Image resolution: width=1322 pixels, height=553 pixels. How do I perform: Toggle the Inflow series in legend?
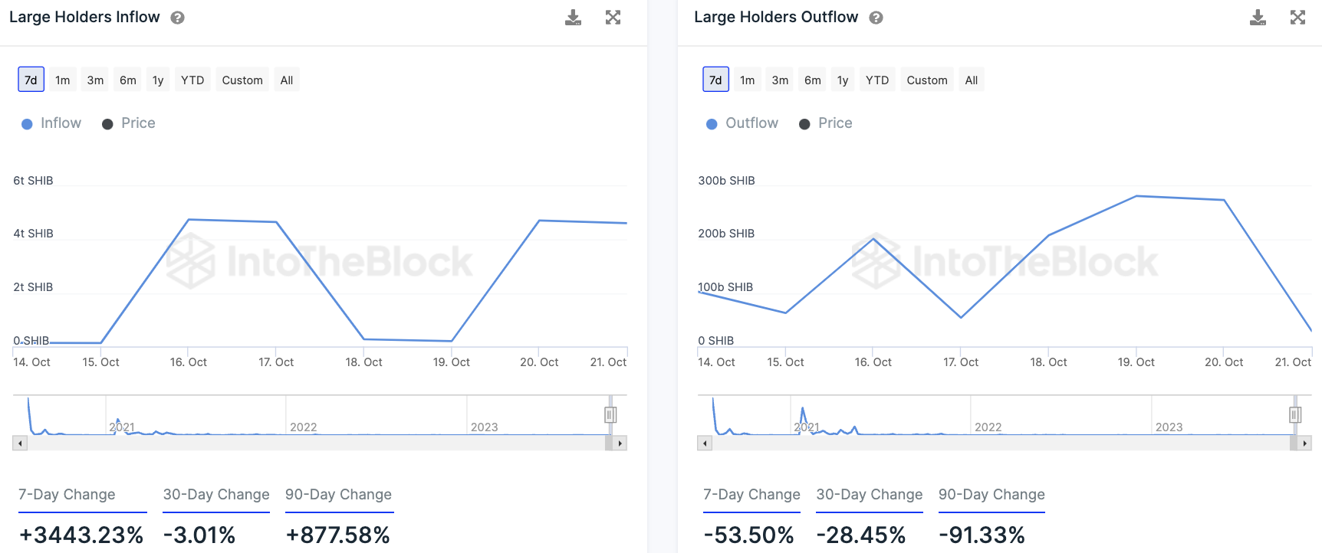coord(52,123)
